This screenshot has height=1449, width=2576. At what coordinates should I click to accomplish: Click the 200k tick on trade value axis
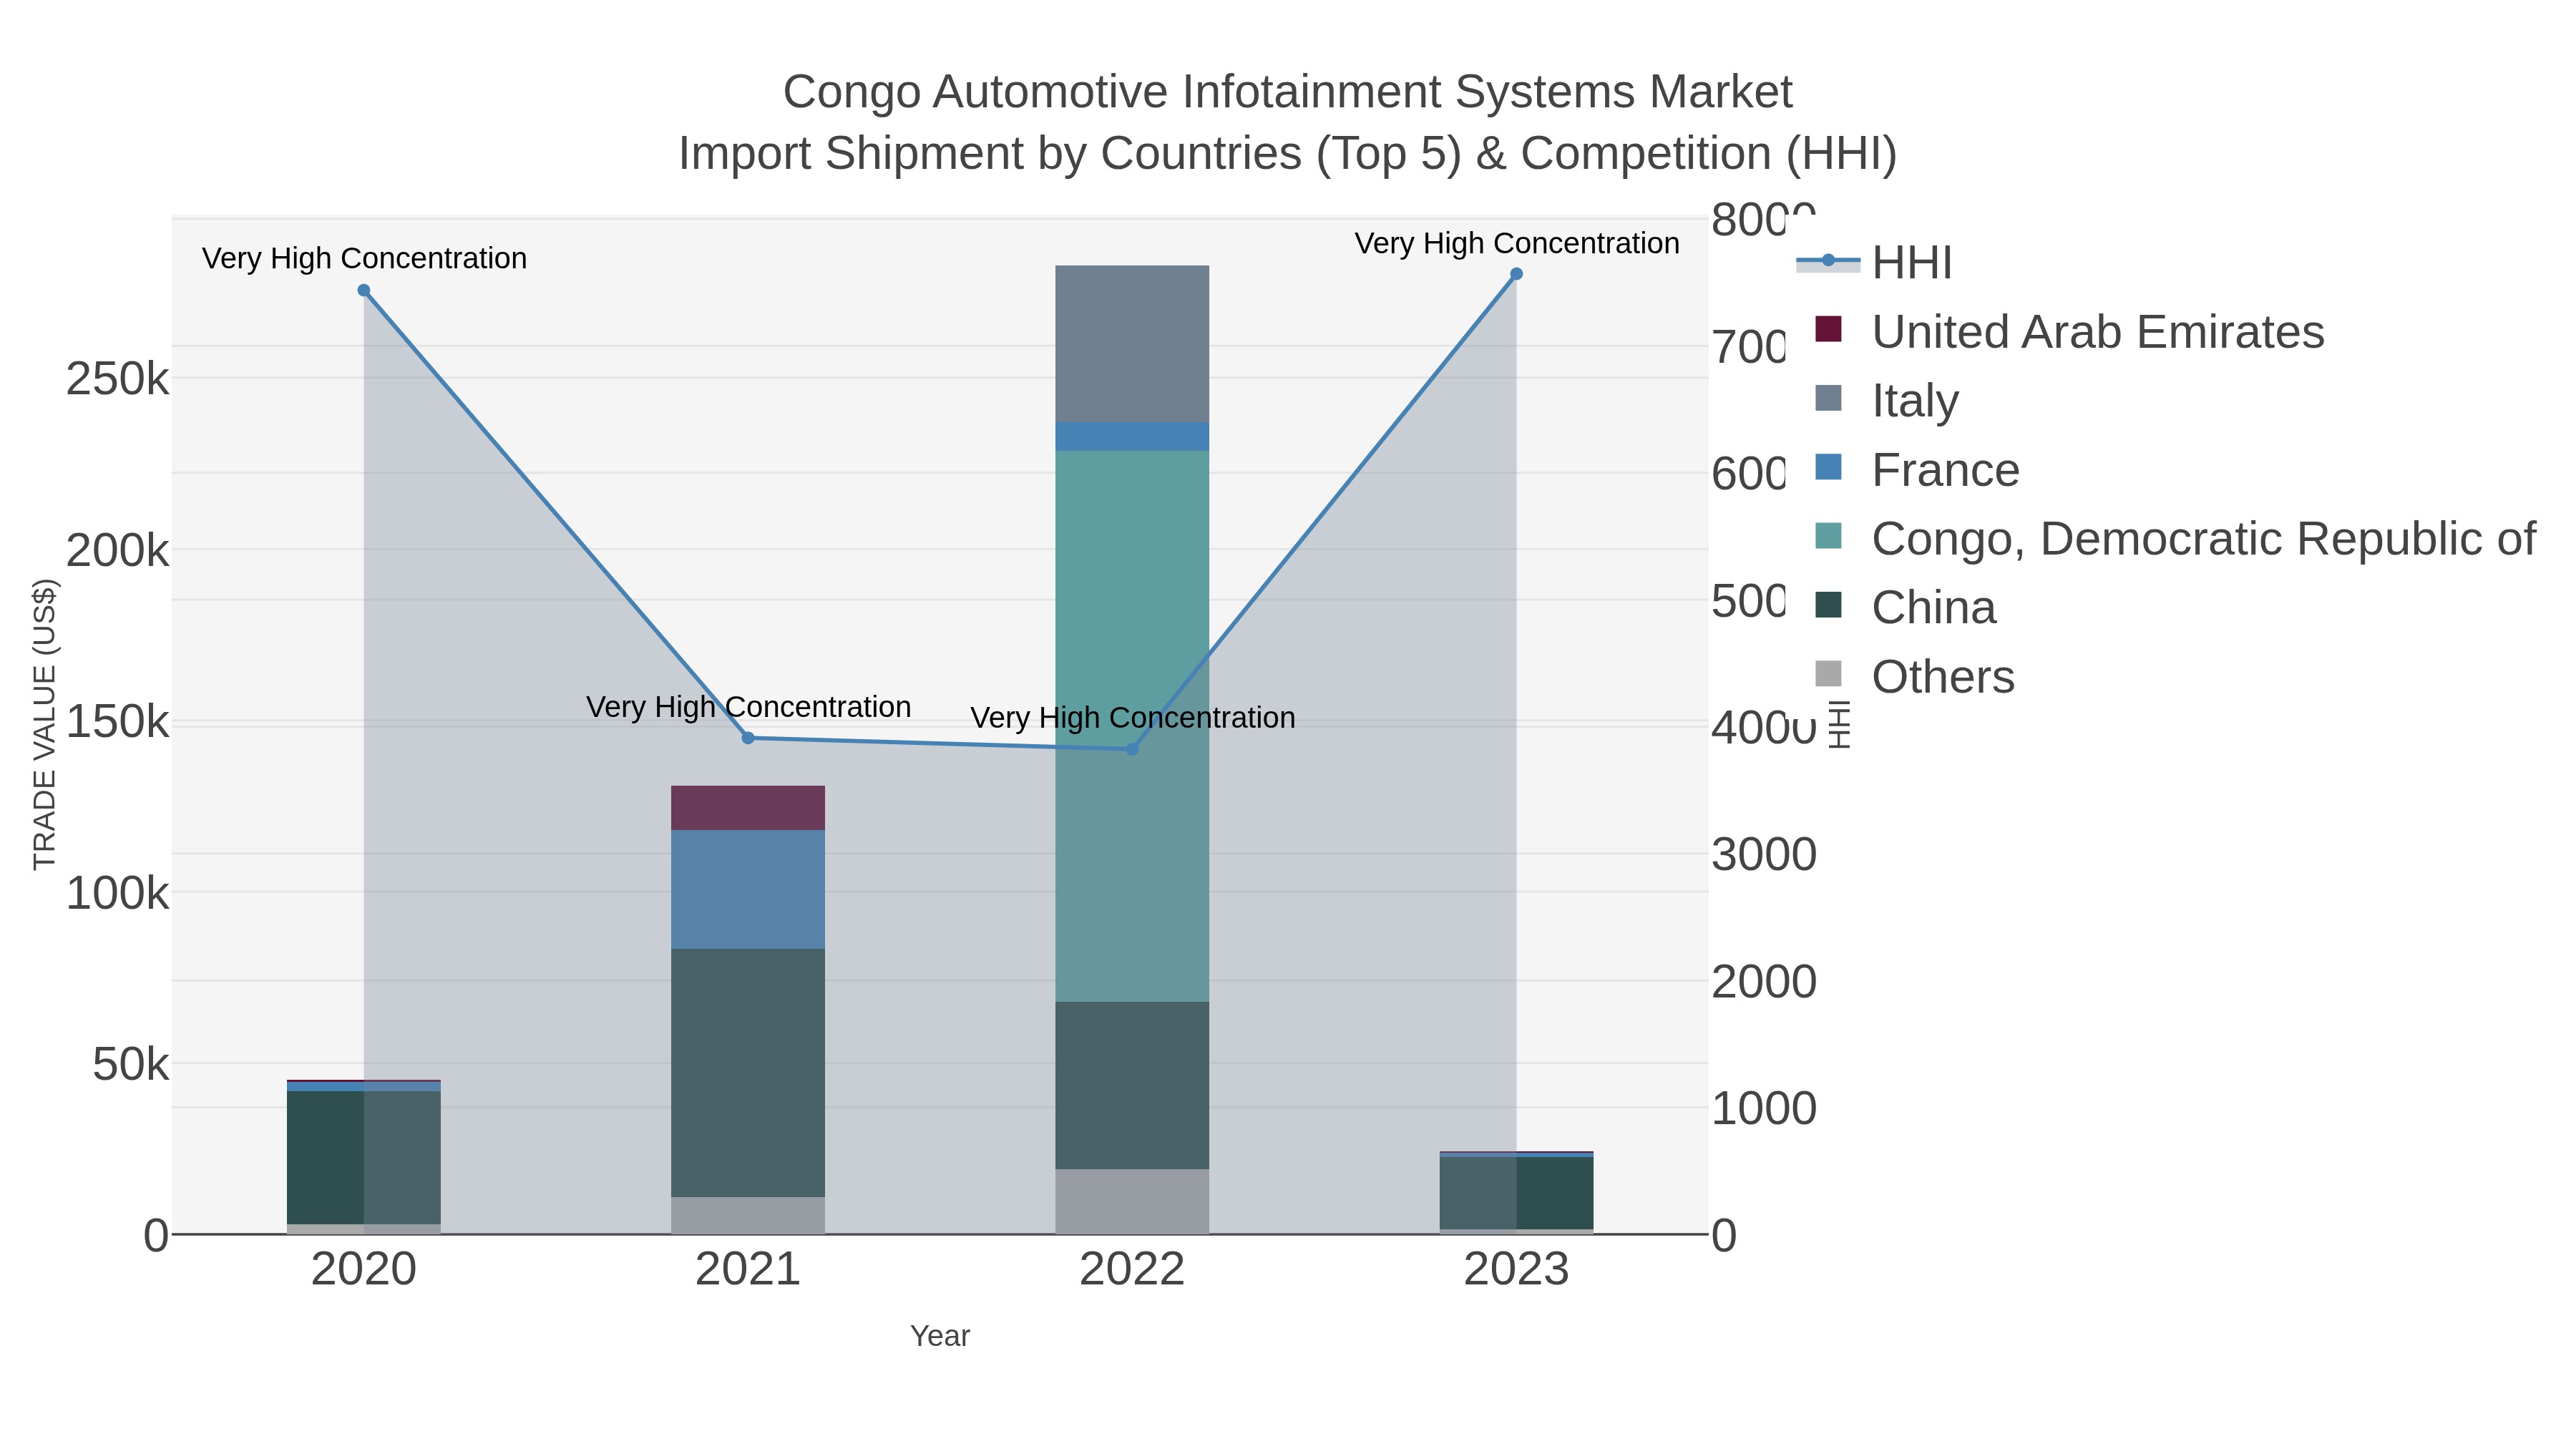click(117, 550)
